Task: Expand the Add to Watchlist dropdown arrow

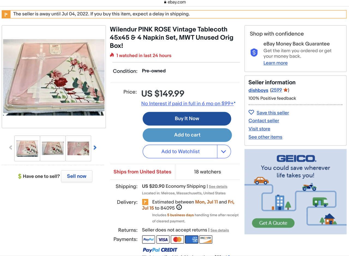Action: 224,152
